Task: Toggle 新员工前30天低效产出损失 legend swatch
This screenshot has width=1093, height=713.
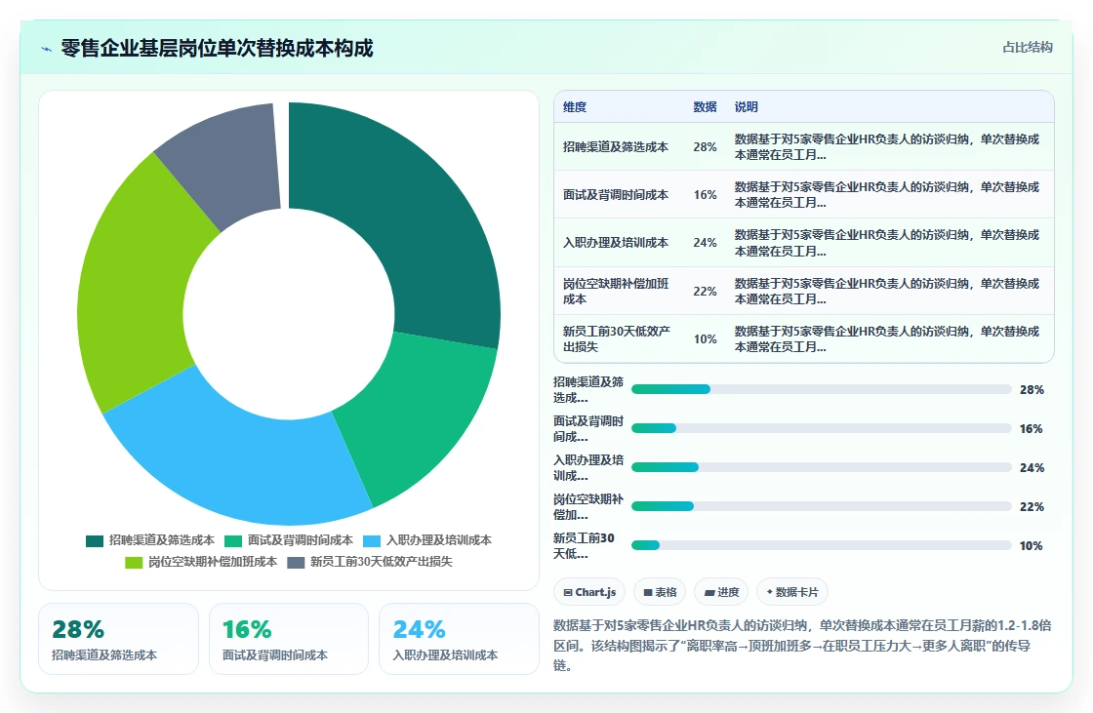Action: point(296,563)
